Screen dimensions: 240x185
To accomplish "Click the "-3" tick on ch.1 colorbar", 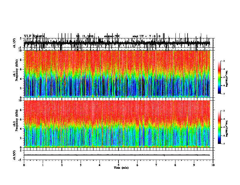I will click(x=223, y=61).
